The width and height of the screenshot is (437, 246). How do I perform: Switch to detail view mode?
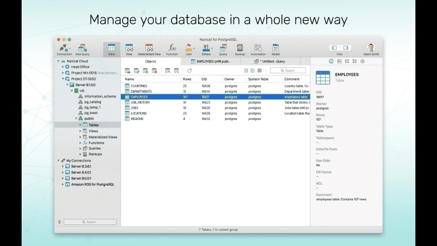click(260, 70)
